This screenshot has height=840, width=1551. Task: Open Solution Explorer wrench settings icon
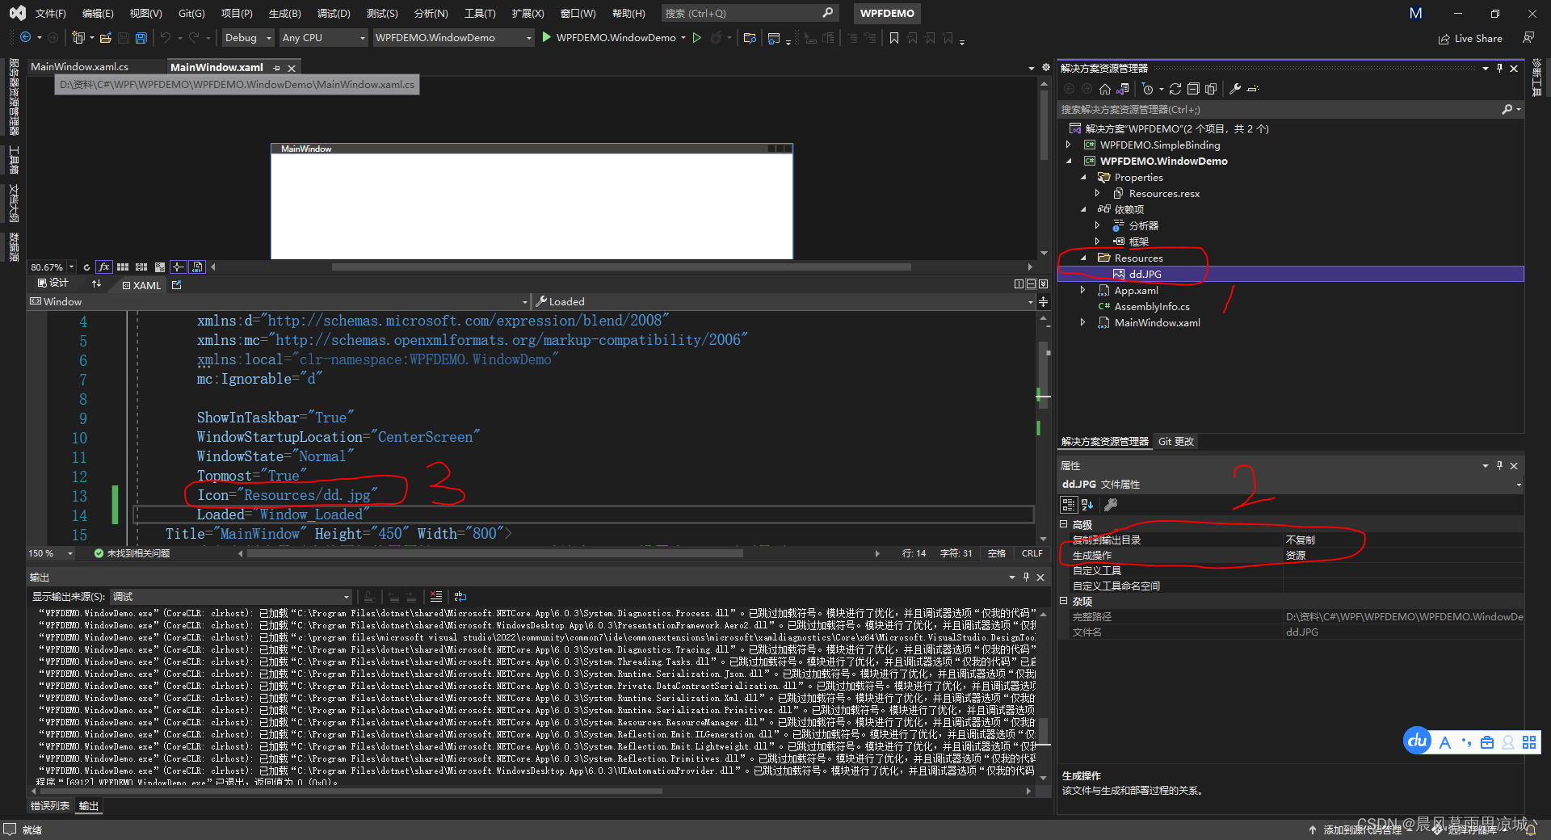click(x=1236, y=89)
